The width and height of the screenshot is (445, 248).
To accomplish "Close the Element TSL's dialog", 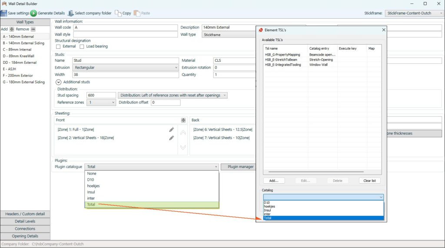I will point(384,30).
